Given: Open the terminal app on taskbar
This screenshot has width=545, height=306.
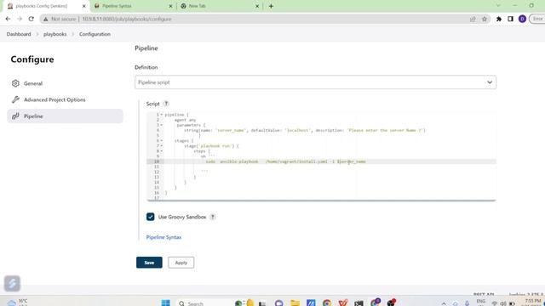Looking at the screenshot, I should [x=359, y=303].
